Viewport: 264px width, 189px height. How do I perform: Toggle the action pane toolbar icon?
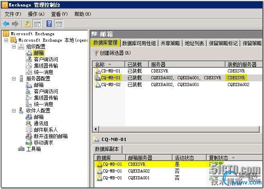coord(59,24)
